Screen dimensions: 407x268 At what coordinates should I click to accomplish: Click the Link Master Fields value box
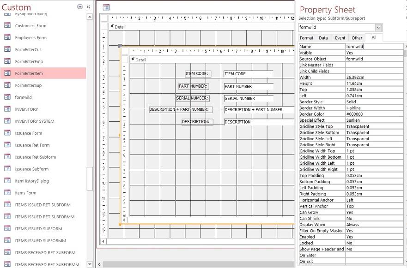[x=374, y=65]
